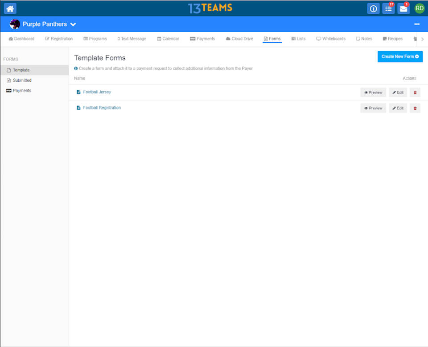This screenshot has width=428, height=347.
Task: Switch to the Calendar tab
Action: [168, 39]
